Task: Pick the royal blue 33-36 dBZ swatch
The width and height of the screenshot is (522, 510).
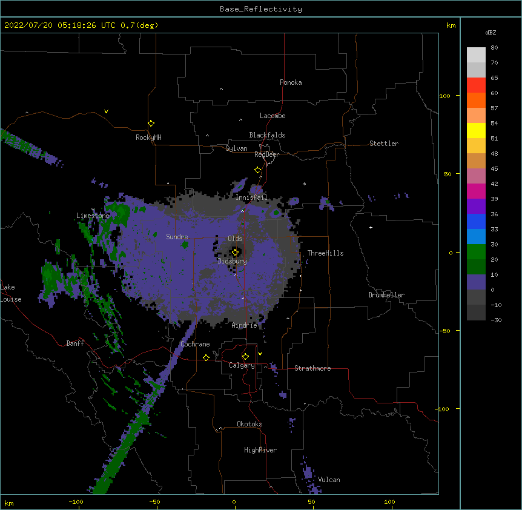Action: pos(476,221)
